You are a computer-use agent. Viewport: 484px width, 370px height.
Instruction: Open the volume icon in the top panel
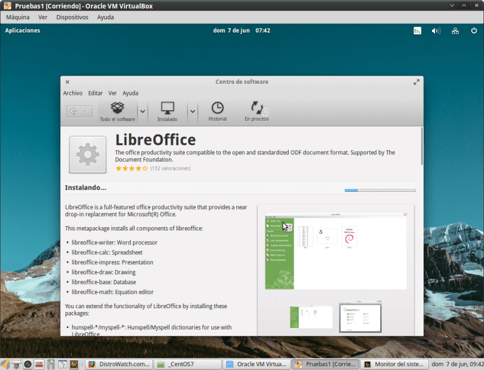[x=435, y=30]
